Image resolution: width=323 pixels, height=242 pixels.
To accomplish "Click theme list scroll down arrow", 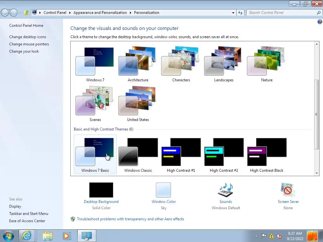I will pyautogui.click(x=317, y=173).
